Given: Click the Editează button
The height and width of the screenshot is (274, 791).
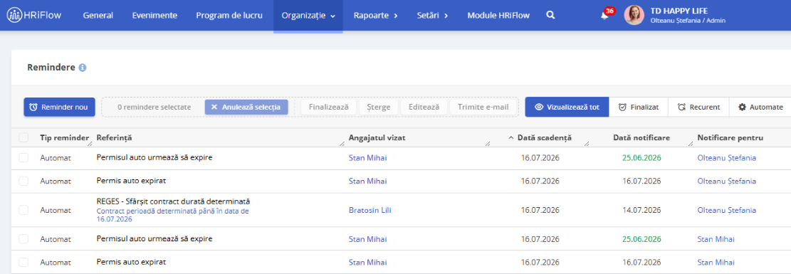Looking at the screenshot, I should tap(424, 107).
